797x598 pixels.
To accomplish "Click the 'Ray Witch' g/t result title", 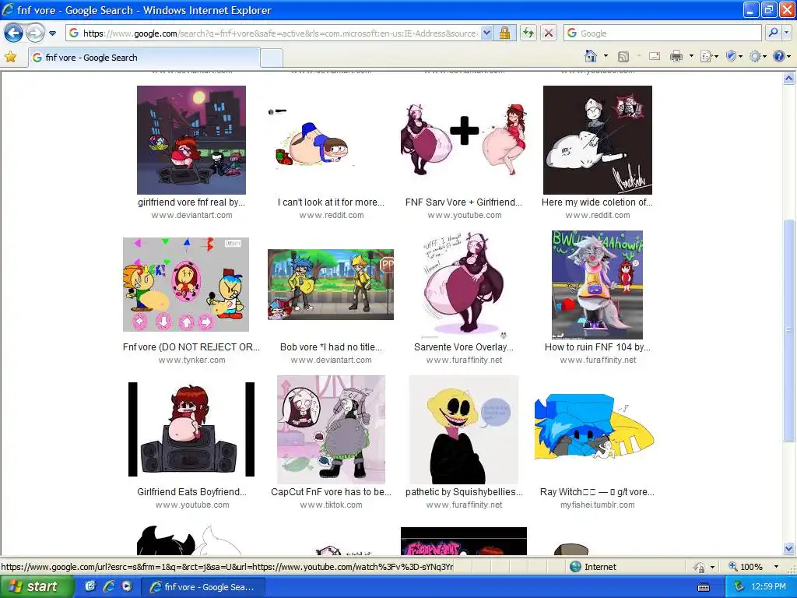I will pyautogui.click(x=597, y=492).
